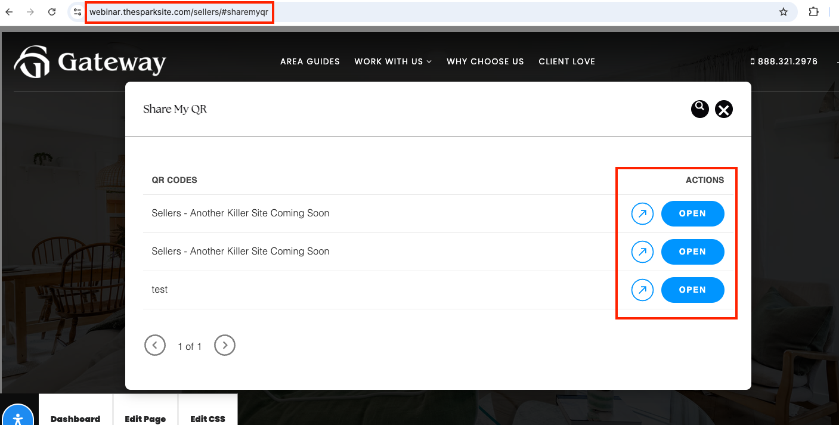This screenshot has width=839, height=425.
Task: Click the Gateway logo
Action: click(x=90, y=61)
